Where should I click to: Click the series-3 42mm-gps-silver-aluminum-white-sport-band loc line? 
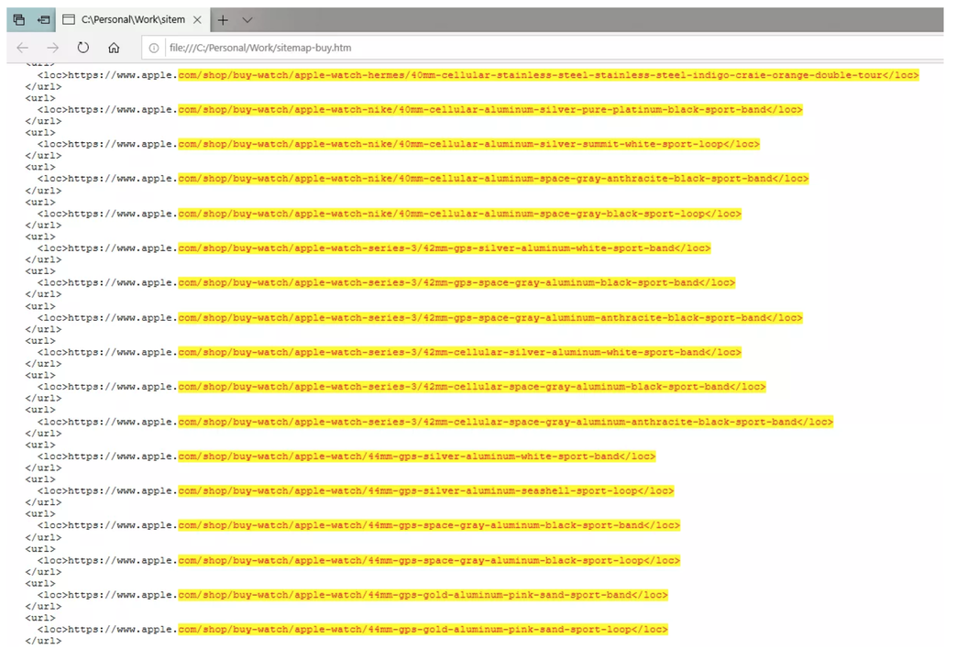[x=374, y=248]
